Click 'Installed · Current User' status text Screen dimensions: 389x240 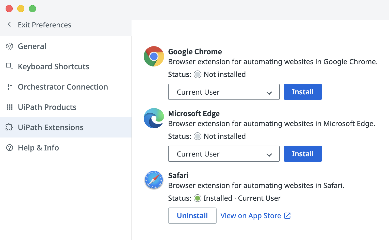pos(242,198)
